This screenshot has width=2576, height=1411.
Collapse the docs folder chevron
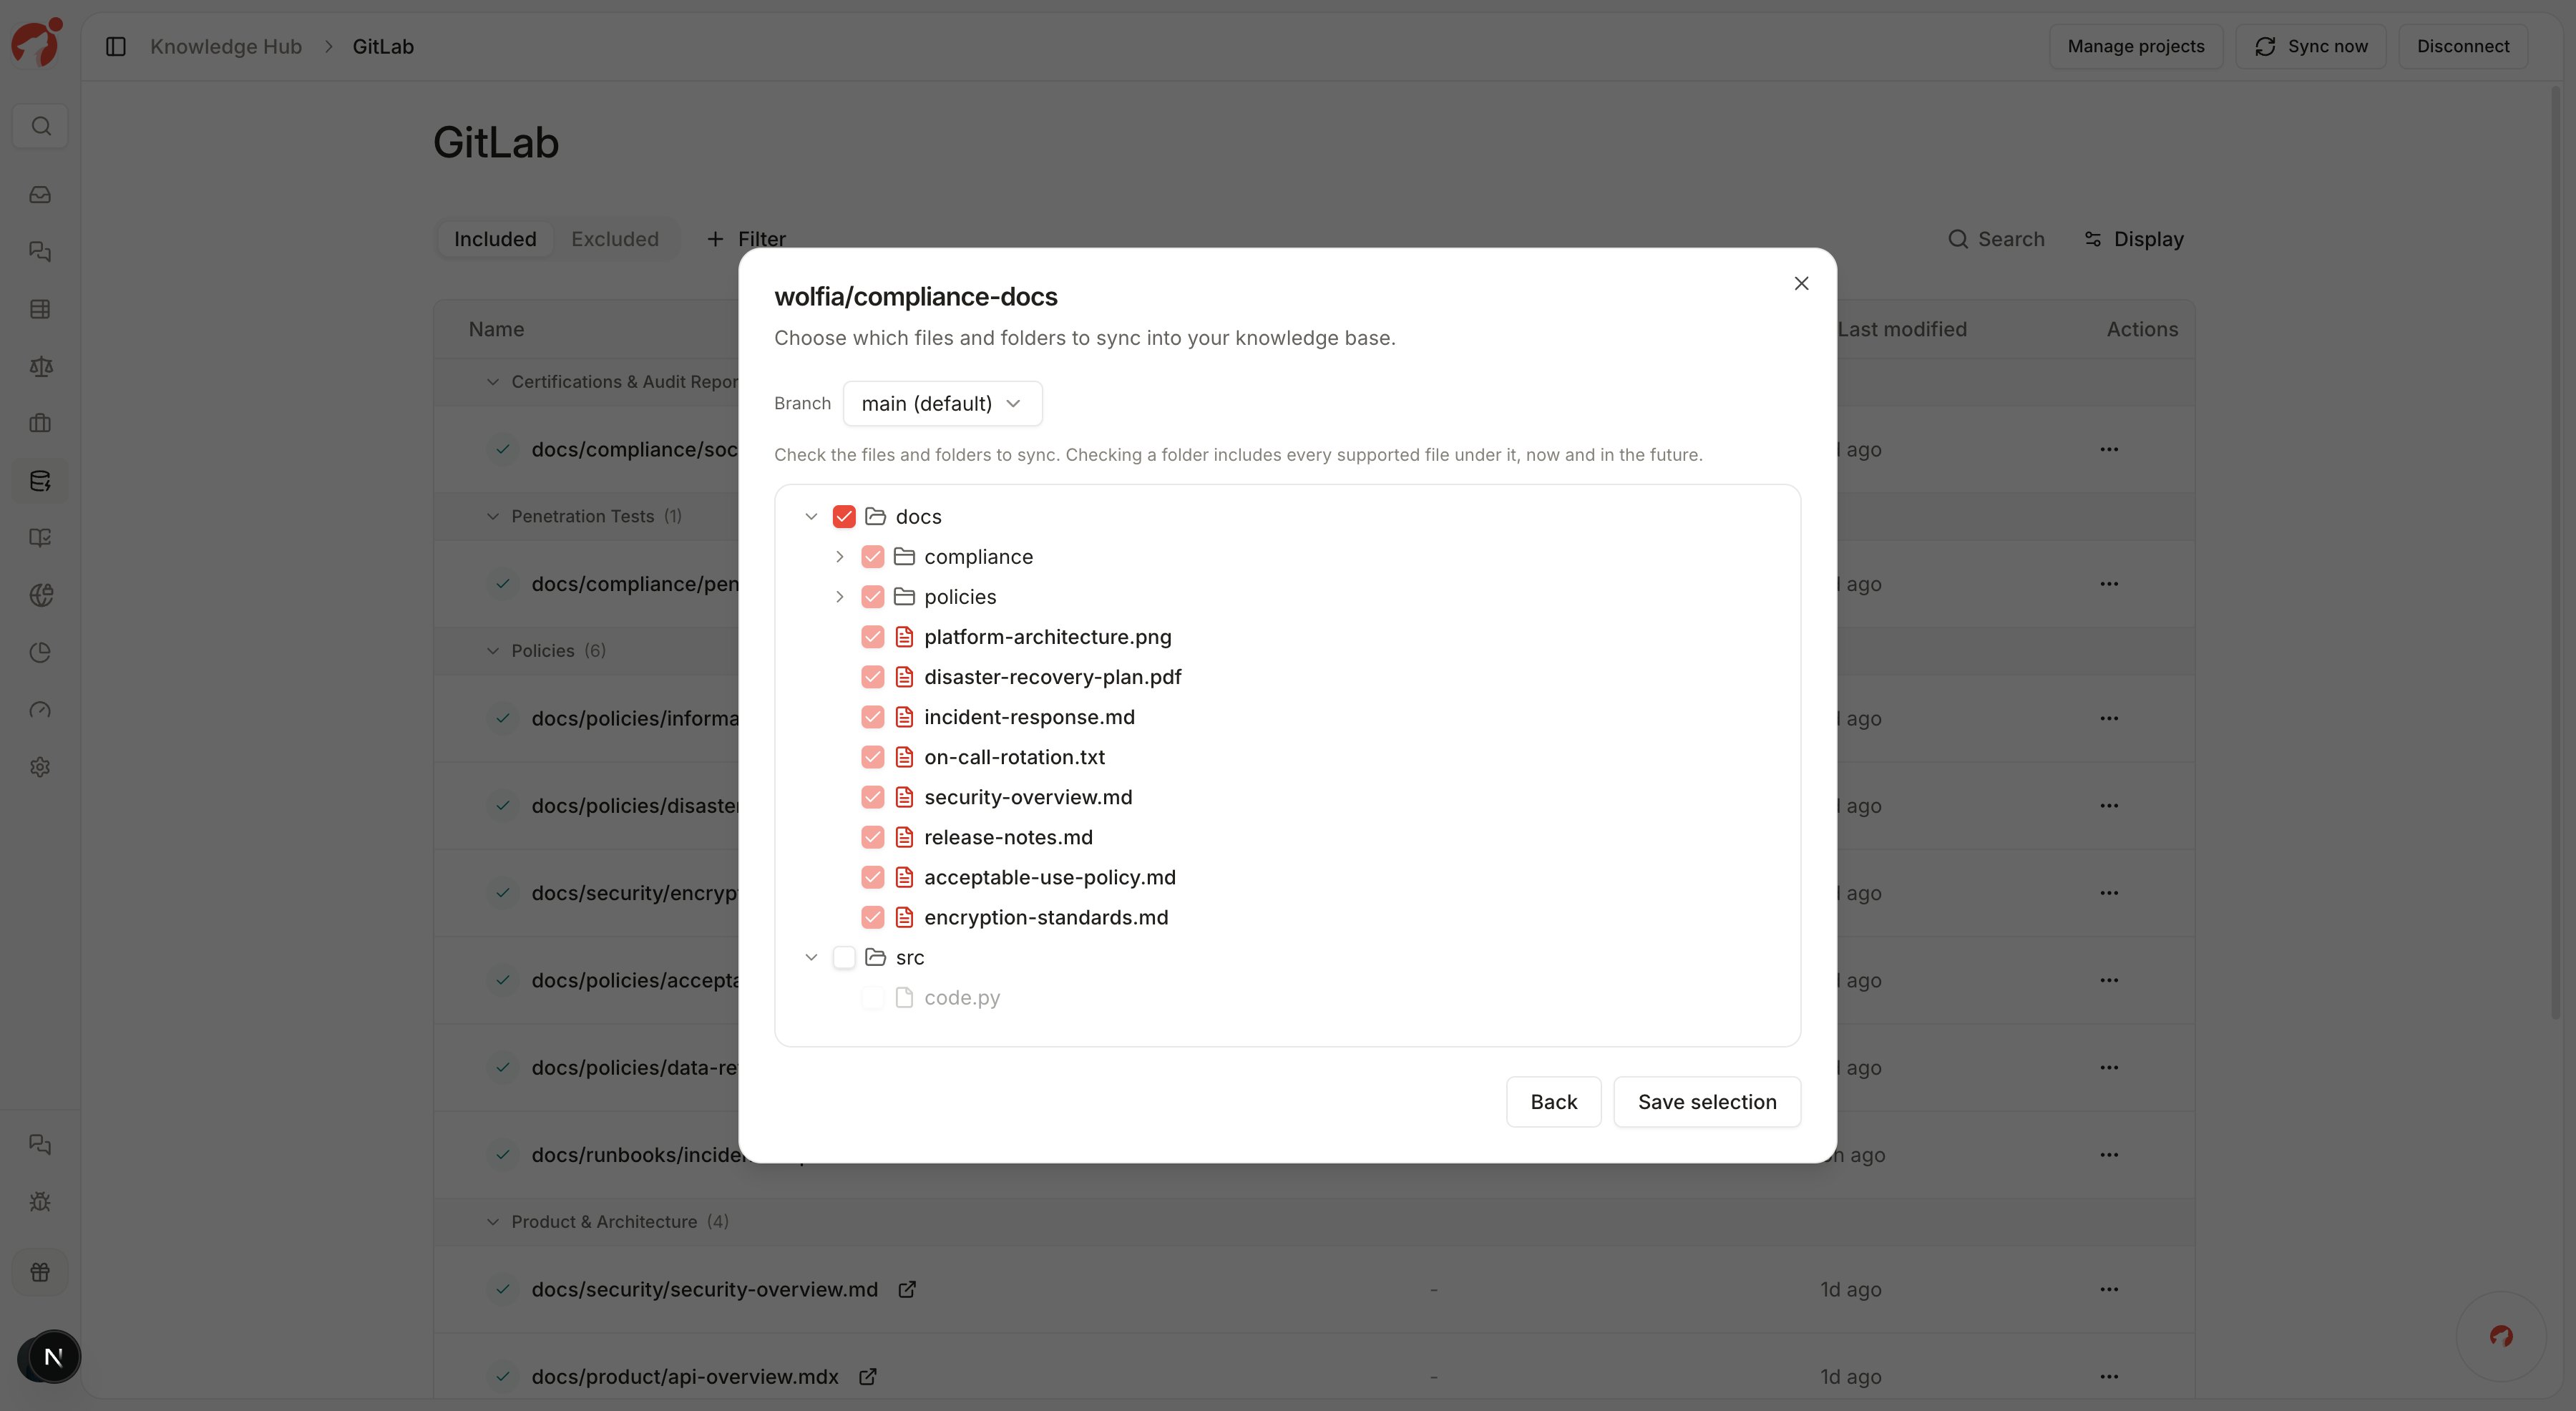tap(811, 517)
